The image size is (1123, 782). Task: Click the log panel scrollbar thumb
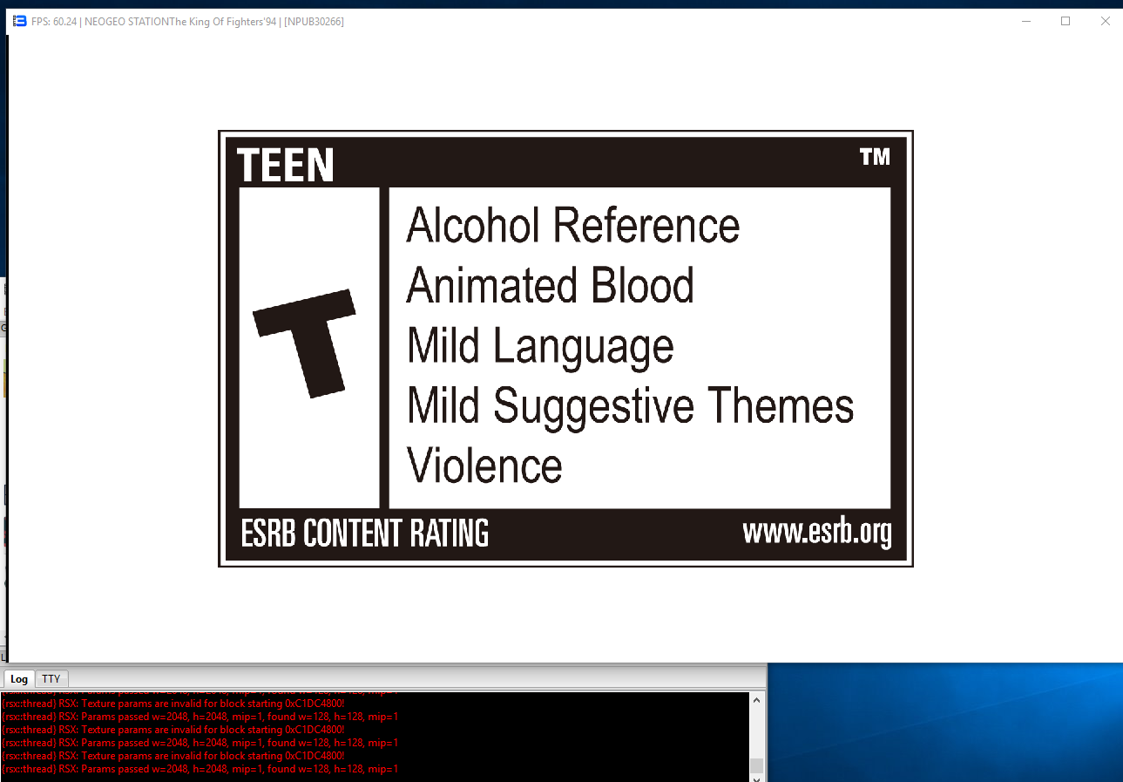pyautogui.click(x=756, y=765)
